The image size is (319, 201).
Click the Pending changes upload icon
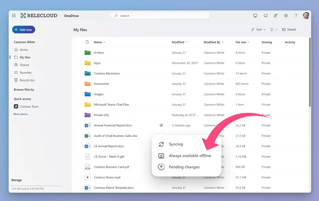pos(161,167)
